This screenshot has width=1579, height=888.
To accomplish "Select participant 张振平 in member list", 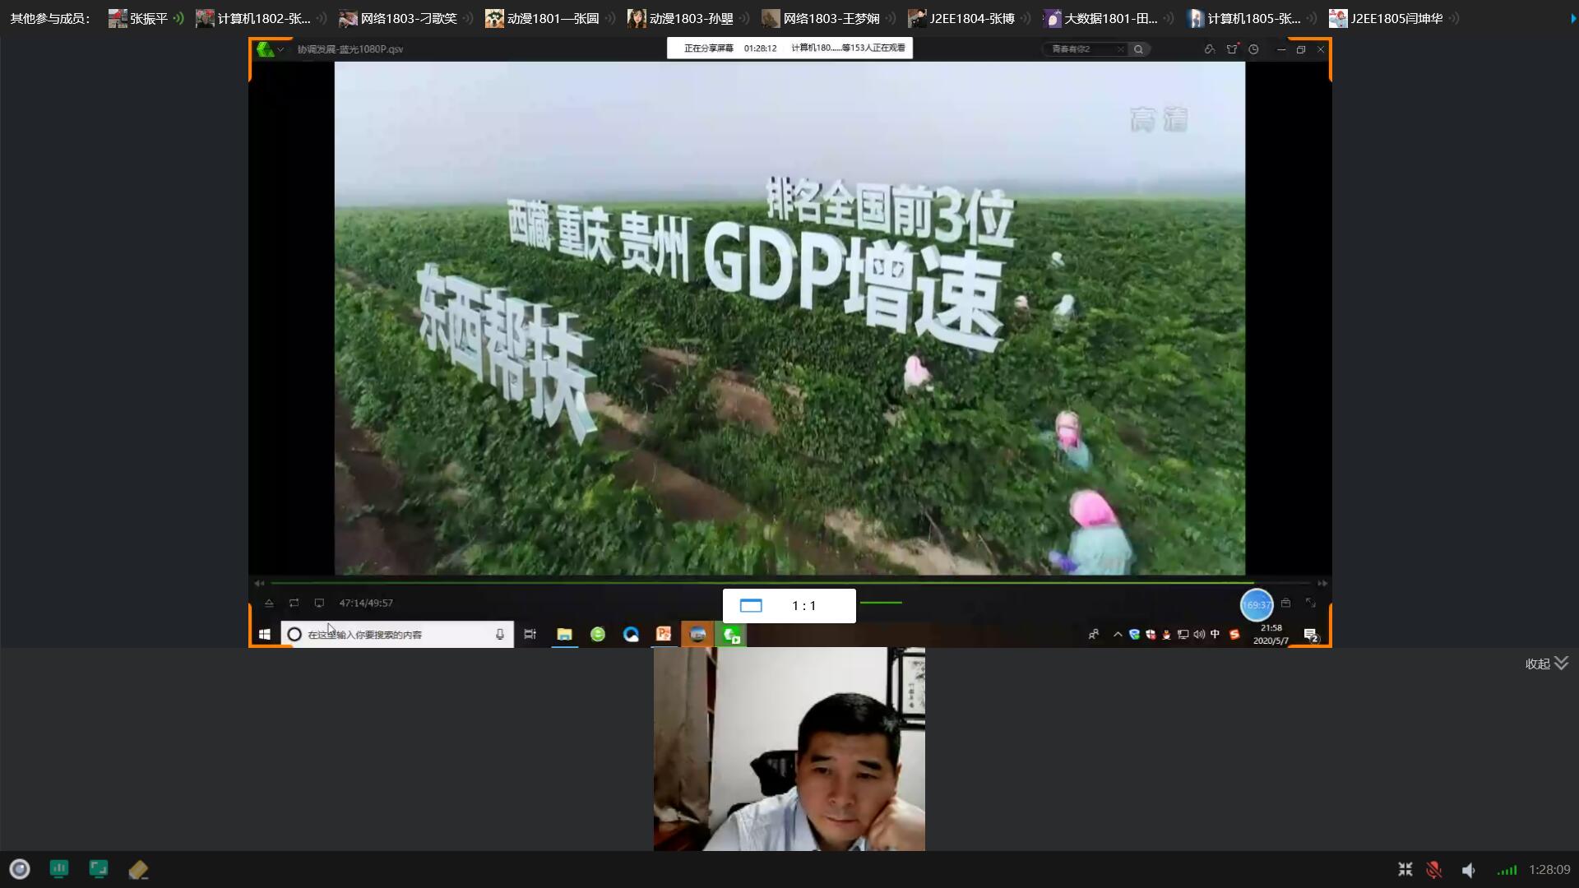I will pos(148,18).
